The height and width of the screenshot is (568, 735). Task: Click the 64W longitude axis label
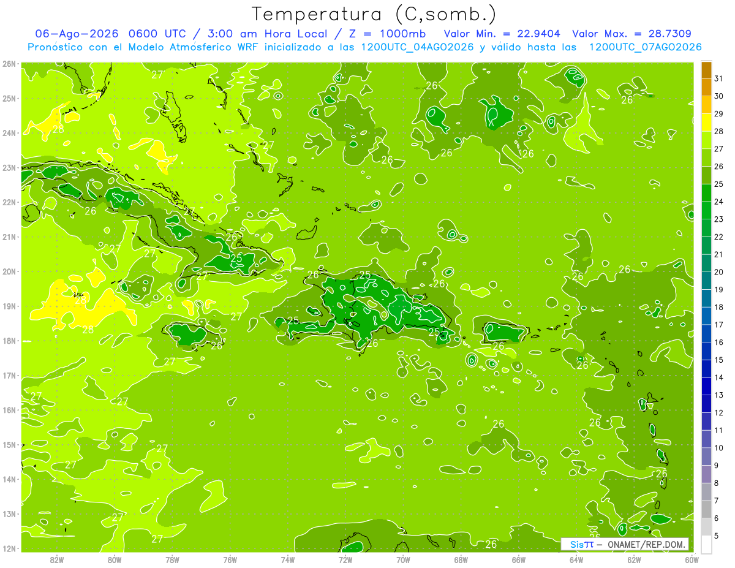[x=576, y=559]
